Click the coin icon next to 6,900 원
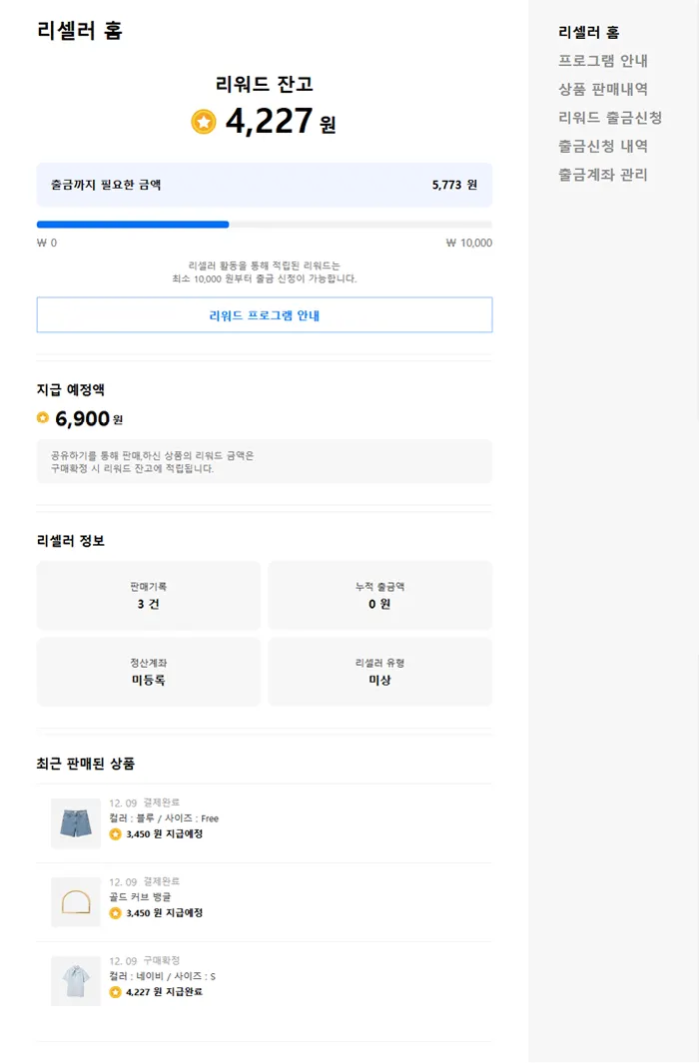 pyautogui.click(x=43, y=418)
